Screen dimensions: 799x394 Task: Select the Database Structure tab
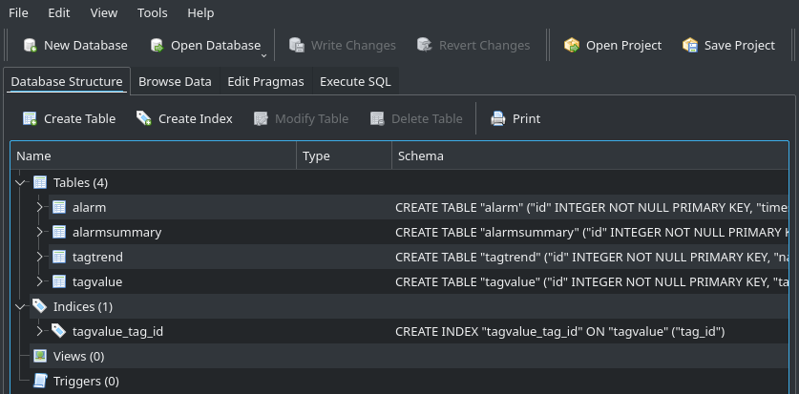[67, 81]
